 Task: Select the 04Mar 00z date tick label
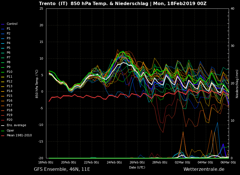tap(205, 162)
